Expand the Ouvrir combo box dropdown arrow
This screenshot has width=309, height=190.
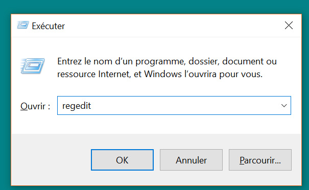pos(284,106)
